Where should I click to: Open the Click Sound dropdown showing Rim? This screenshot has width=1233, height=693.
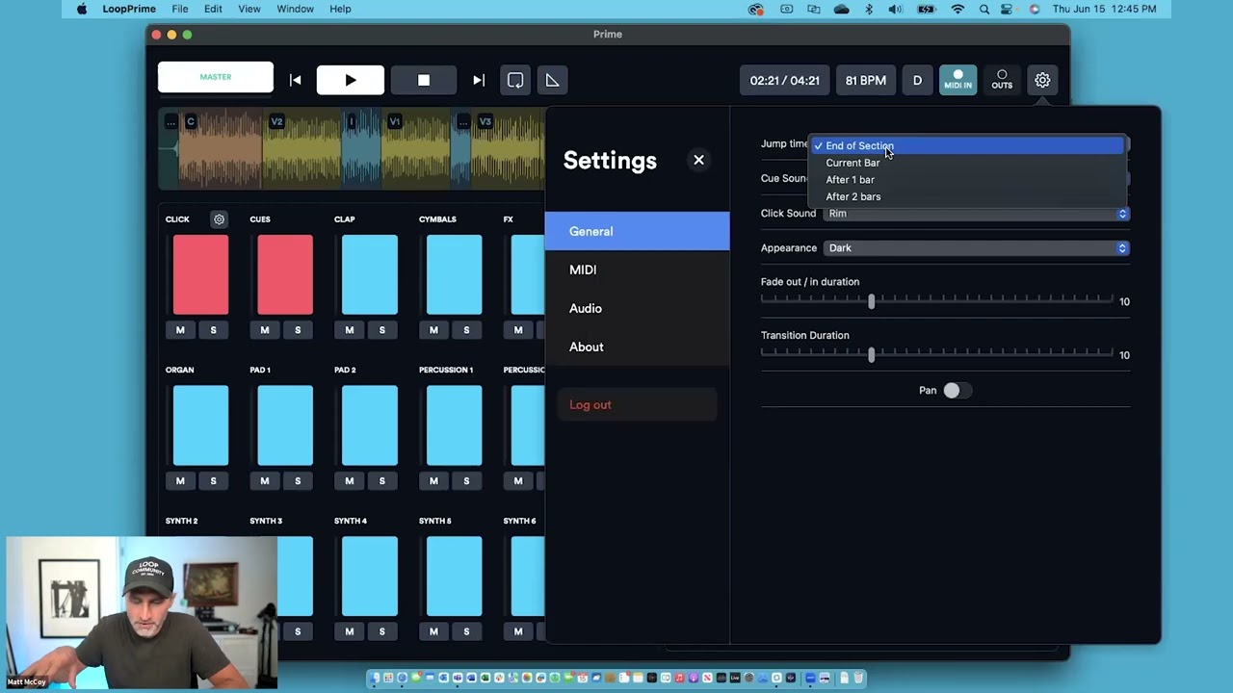976,214
